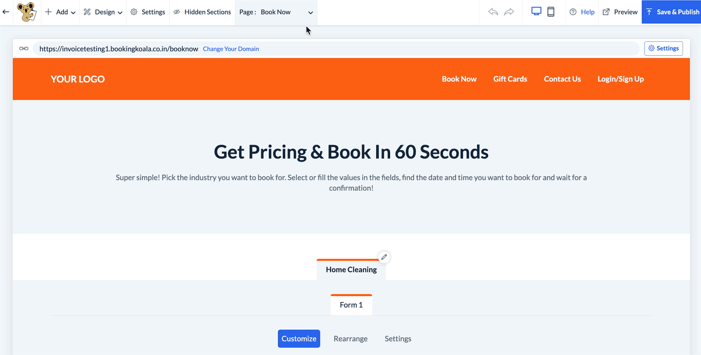Click the Settings button beside the URL bar
The height and width of the screenshot is (355, 701).
point(663,48)
